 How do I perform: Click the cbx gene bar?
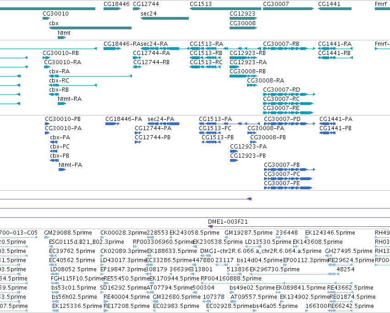pyautogui.click(x=90, y=28)
